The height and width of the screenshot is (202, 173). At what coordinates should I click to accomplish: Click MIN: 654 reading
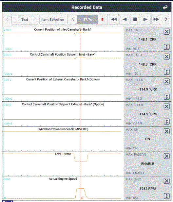pyautogui.click(x=132, y=198)
